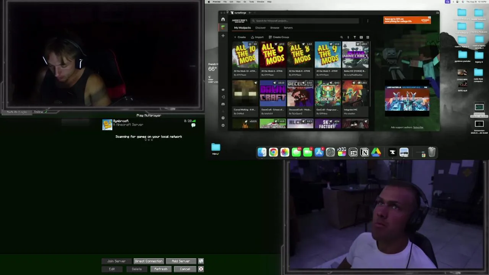489x275 pixels.
Task: Click the Edit server button
Action: [112, 269]
